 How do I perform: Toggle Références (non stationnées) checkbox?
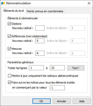point(9,36)
